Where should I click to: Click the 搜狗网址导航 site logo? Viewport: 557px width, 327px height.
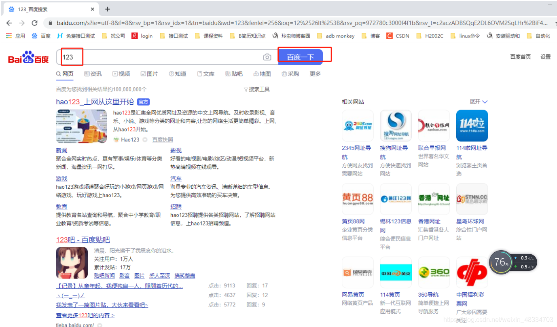pyautogui.click(x=396, y=126)
